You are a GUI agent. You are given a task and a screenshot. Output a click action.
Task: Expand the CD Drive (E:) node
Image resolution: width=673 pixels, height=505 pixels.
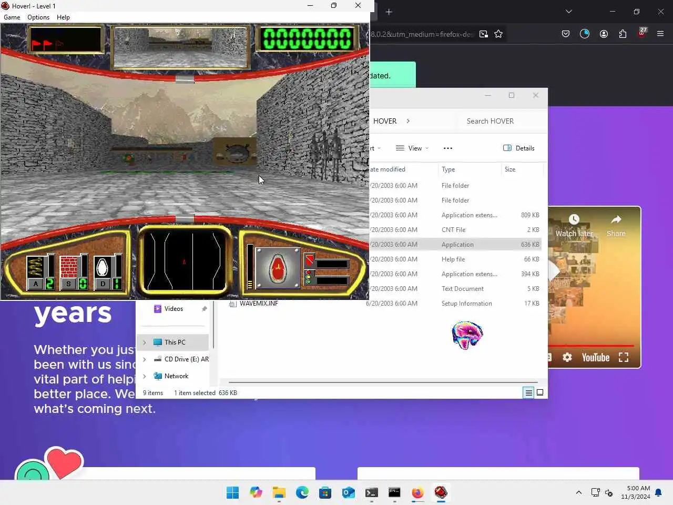(x=145, y=359)
